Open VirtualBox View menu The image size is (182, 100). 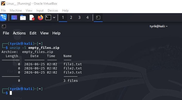tap(29, 11)
